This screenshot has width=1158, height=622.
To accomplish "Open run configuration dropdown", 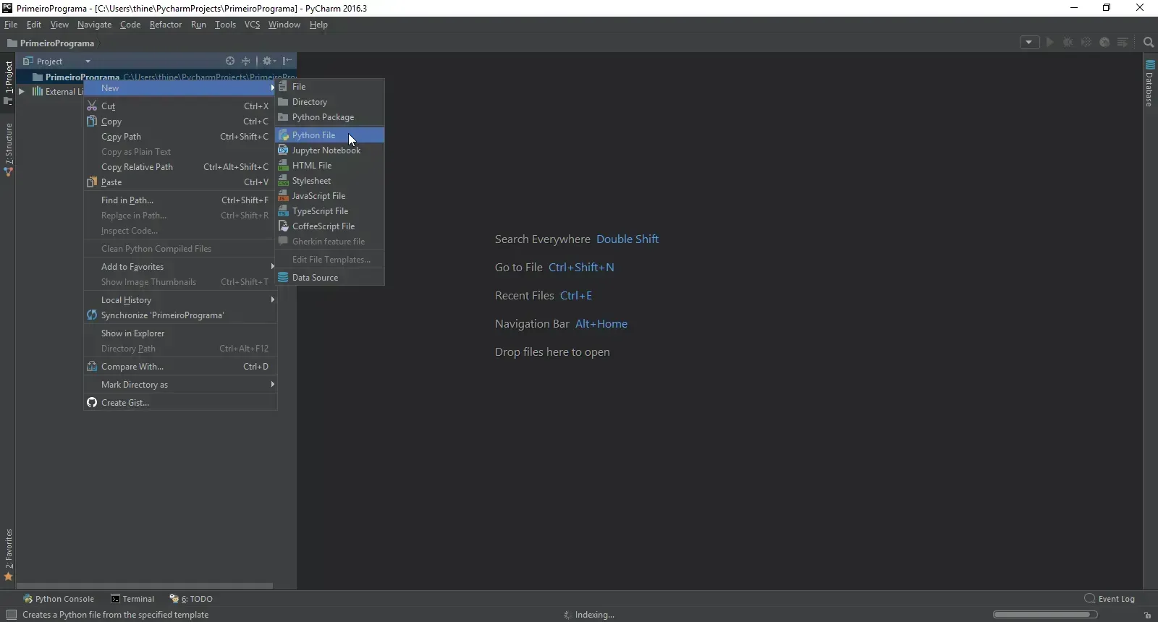I will coord(1029,43).
